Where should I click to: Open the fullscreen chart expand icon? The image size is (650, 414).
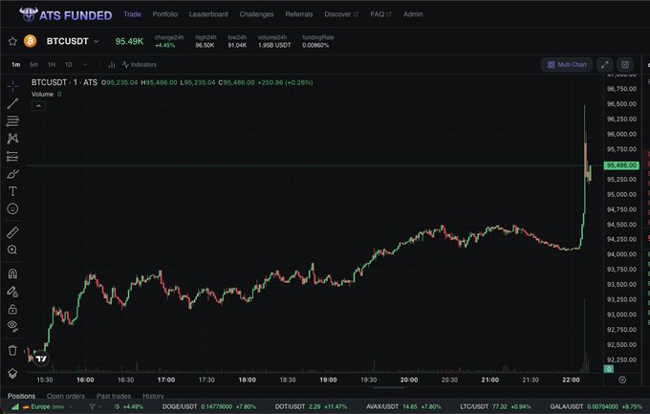(604, 64)
